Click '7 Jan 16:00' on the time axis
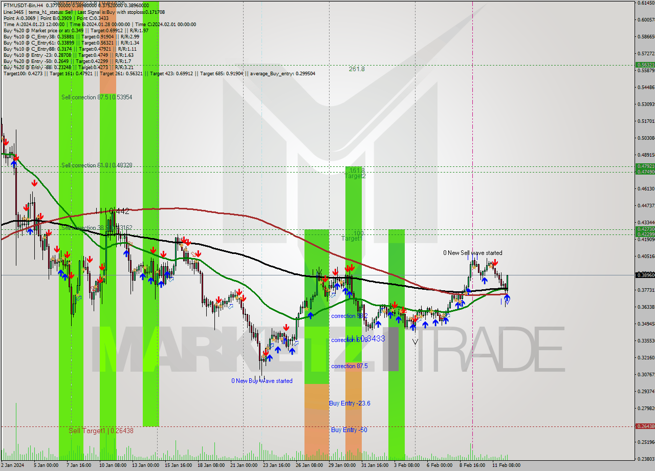 (x=79, y=465)
